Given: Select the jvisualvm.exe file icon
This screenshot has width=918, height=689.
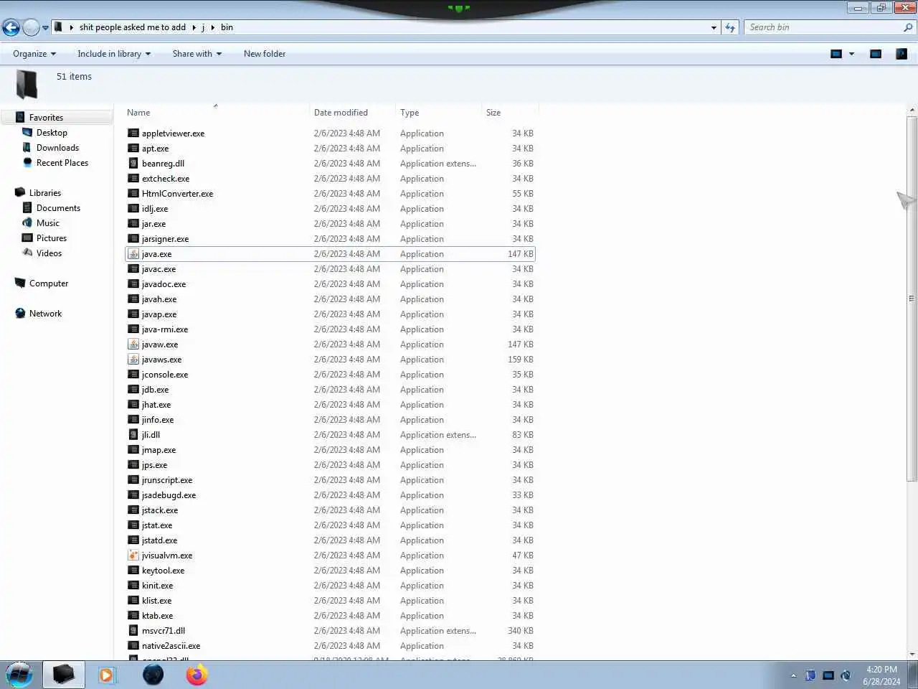Looking at the screenshot, I should tap(133, 556).
